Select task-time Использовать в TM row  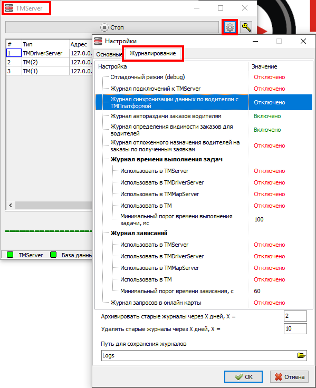[x=146, y=206]
